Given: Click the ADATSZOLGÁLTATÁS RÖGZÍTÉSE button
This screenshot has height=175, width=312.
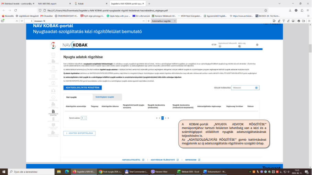Looking at the screenshot, I should pos(82,87).
